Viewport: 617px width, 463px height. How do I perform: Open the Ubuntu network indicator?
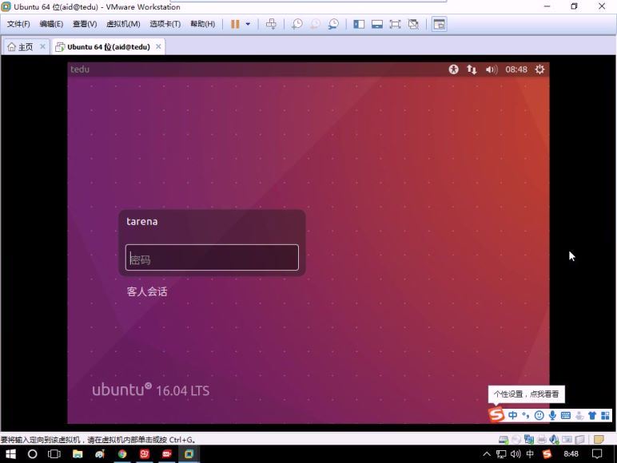[x=472, y=69]
